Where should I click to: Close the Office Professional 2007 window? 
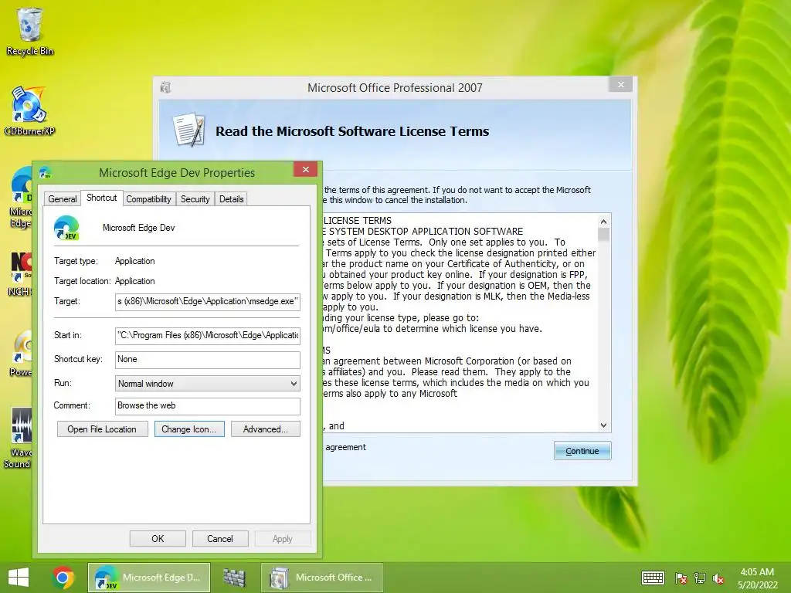[x=621, y=84]
